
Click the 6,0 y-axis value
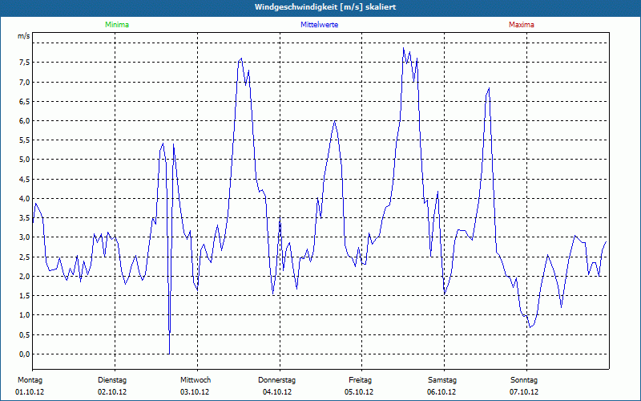pos(24,121)
